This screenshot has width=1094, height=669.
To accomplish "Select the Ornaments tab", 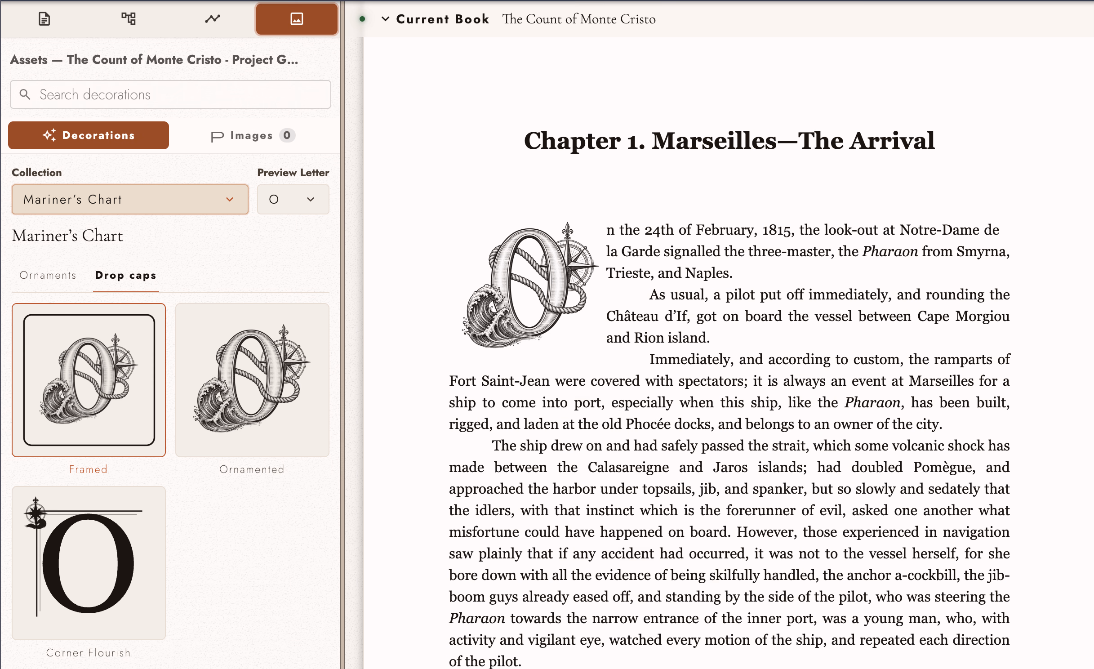I will (x=48, y=275).
